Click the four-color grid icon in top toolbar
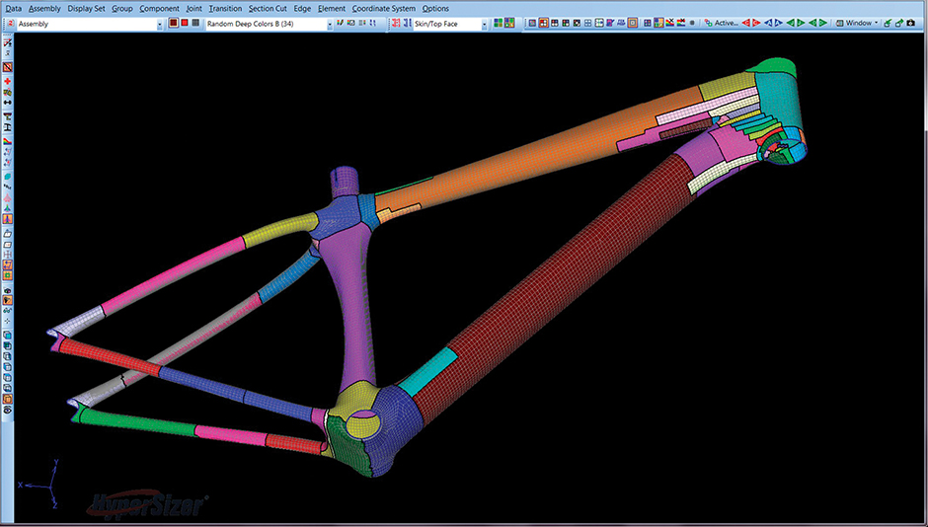This screenshot has width=928, height=527. click(x=499, y=23)
